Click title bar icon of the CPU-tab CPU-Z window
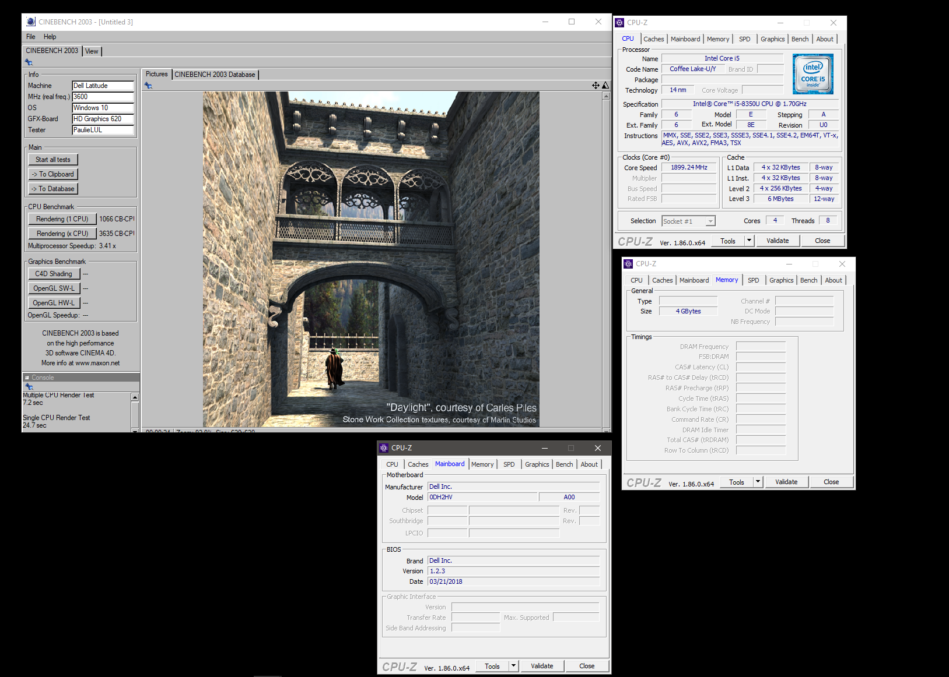The image size is (949, 677). click(x=619, y=23)
